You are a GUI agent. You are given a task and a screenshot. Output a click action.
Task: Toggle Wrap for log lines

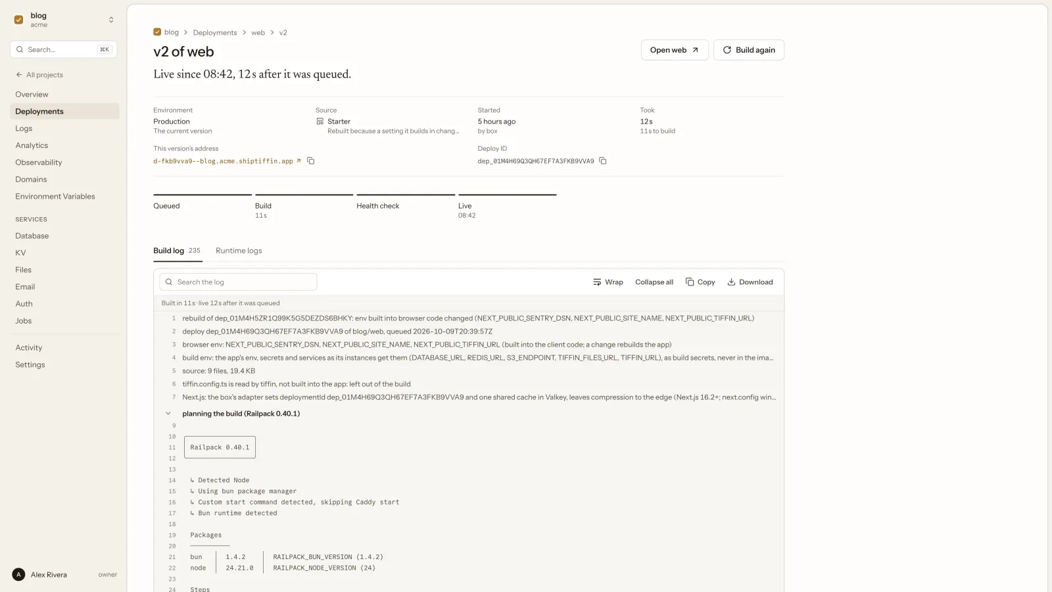pos(608,282)
